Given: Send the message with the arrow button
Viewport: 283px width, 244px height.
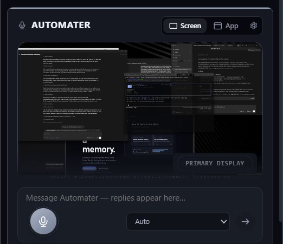Looking at the screenshot, I should (246, 221).
